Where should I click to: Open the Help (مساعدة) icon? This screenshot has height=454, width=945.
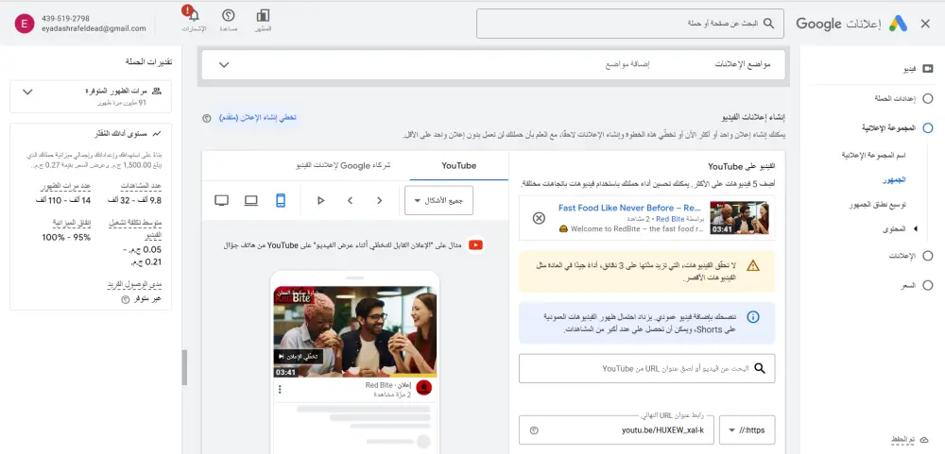[x=229, y=16]
